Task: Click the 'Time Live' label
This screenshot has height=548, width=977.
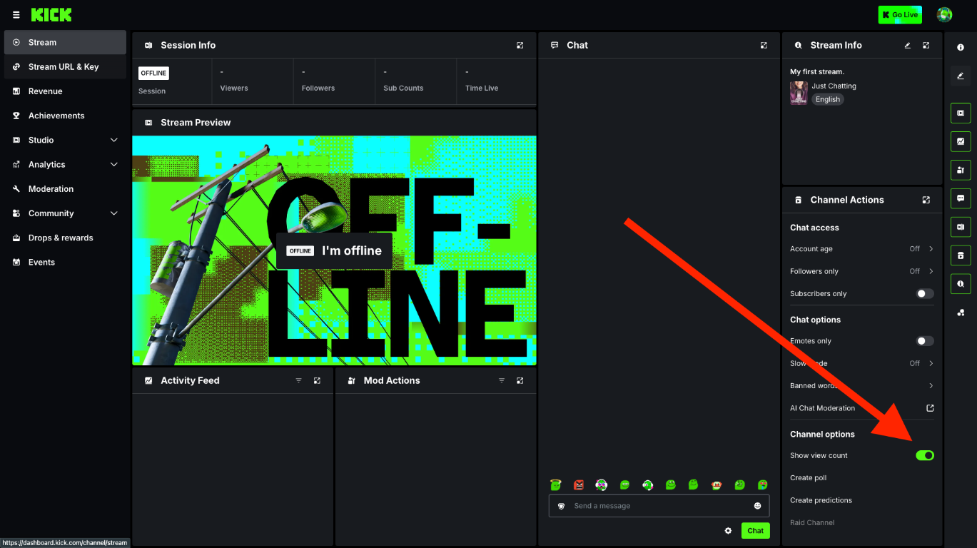Action: pyautogui.click(x=482, y=88)
